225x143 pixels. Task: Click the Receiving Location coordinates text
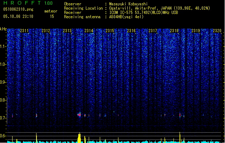point(160,8)
